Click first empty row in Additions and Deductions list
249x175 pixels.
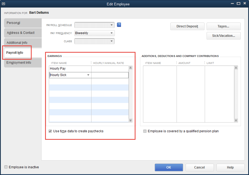(x=189, y=69)
